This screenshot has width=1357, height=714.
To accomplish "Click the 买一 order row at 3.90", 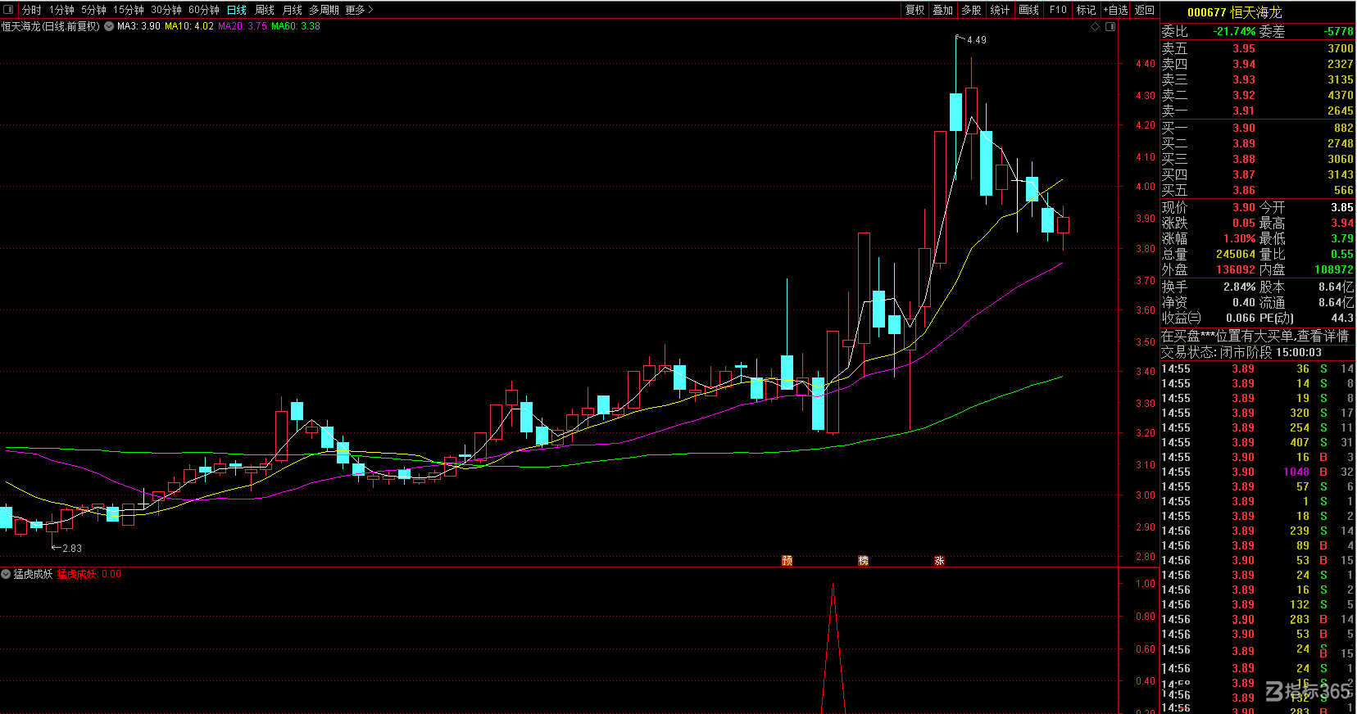I will point(1257,128).
